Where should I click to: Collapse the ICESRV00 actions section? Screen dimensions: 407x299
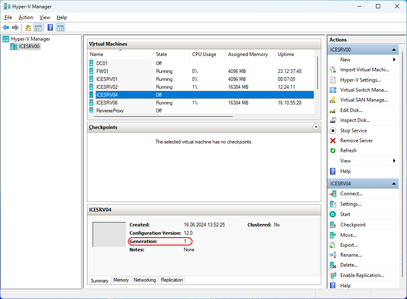[394, 50]
